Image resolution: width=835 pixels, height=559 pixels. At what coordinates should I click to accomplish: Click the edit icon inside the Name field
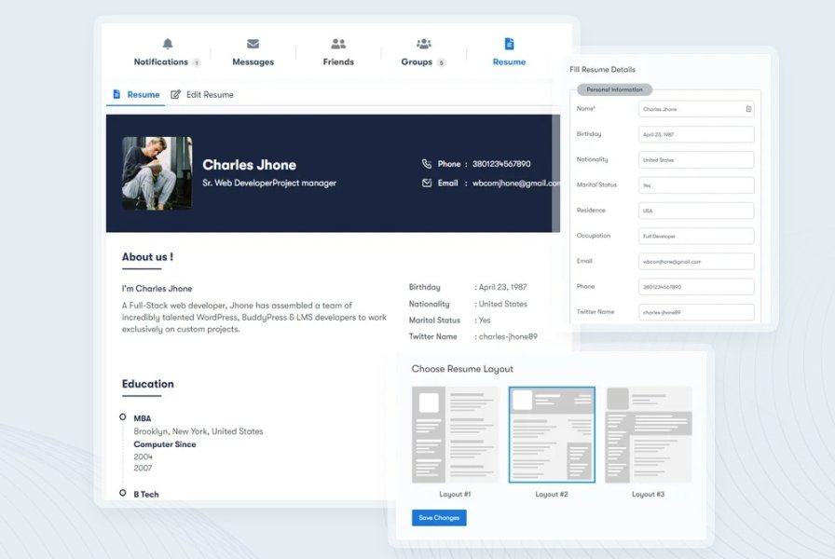point(747,109)
